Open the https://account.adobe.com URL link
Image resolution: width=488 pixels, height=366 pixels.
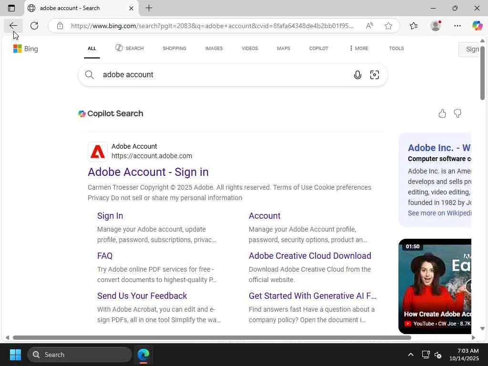click(x=152, y=156)
